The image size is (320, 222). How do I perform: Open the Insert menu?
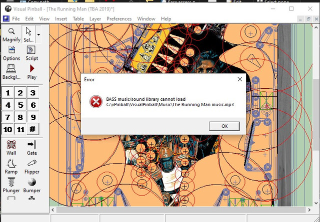[61, 19]
